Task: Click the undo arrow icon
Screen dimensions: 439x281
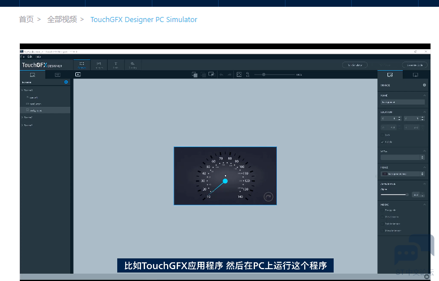Action: pyautogui.click(x=221, y=75)
